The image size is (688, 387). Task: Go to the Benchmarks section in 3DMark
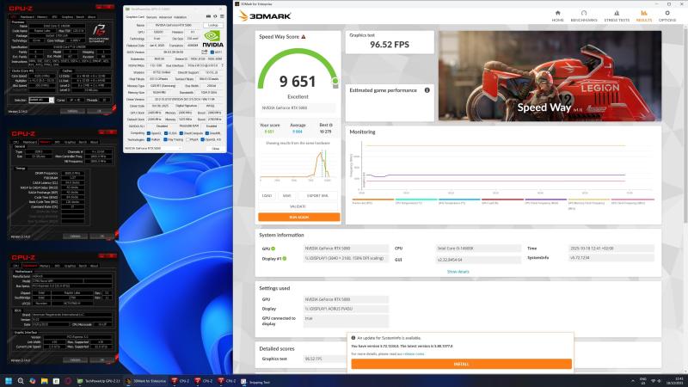tap(584, 15)
